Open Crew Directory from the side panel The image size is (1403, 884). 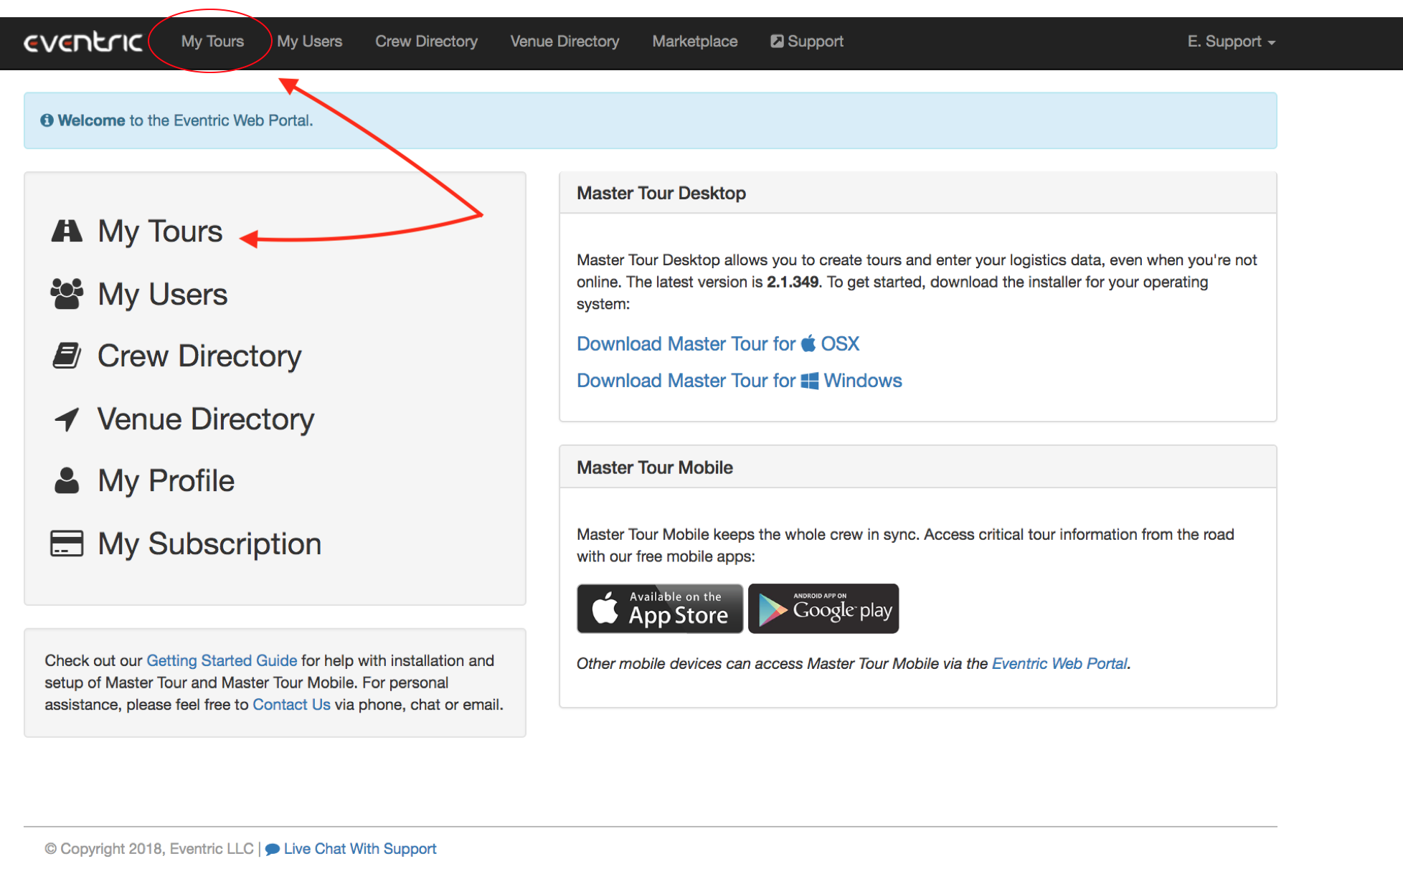tap(199, 356)
